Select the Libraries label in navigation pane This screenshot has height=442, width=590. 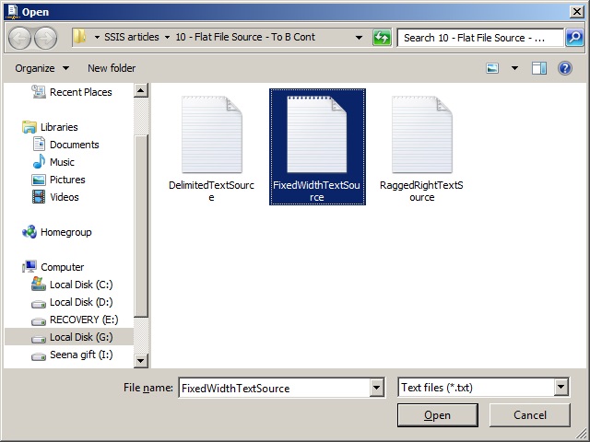(59, 127)
